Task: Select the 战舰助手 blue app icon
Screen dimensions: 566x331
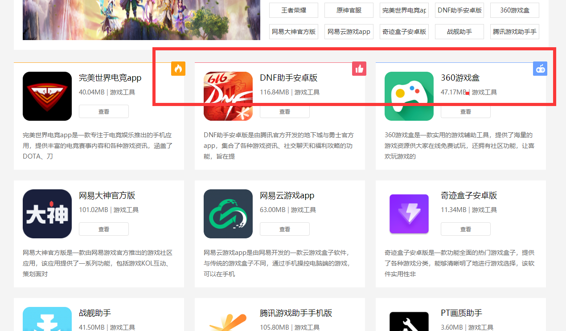Action: (x=47, y=322)
